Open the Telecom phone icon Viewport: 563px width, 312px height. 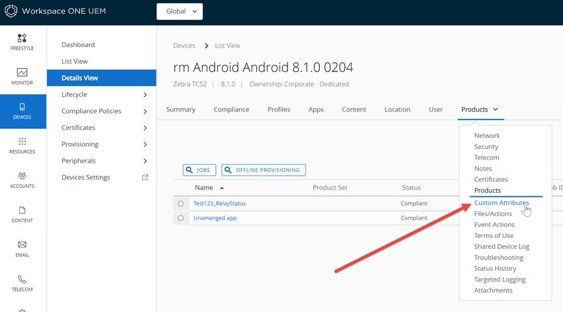(22, 279)
